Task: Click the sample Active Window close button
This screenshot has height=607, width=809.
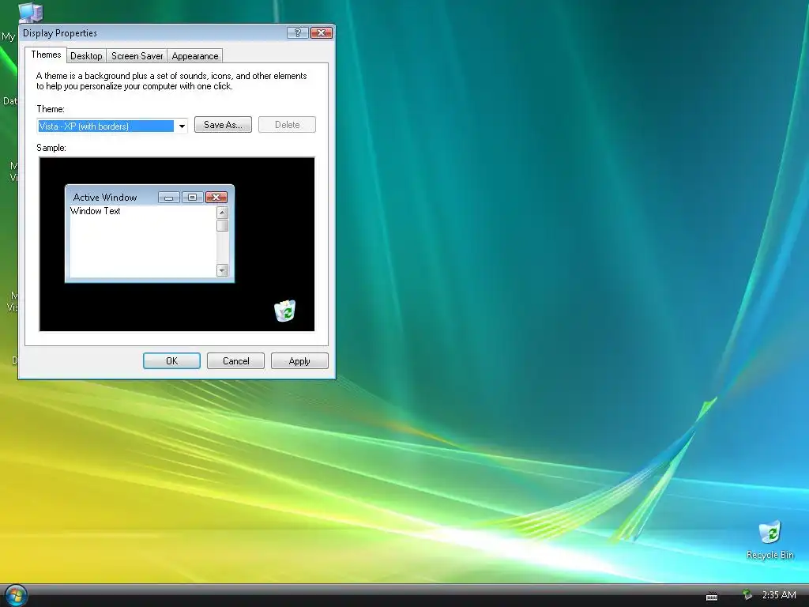Action: [x=216, y=197]
